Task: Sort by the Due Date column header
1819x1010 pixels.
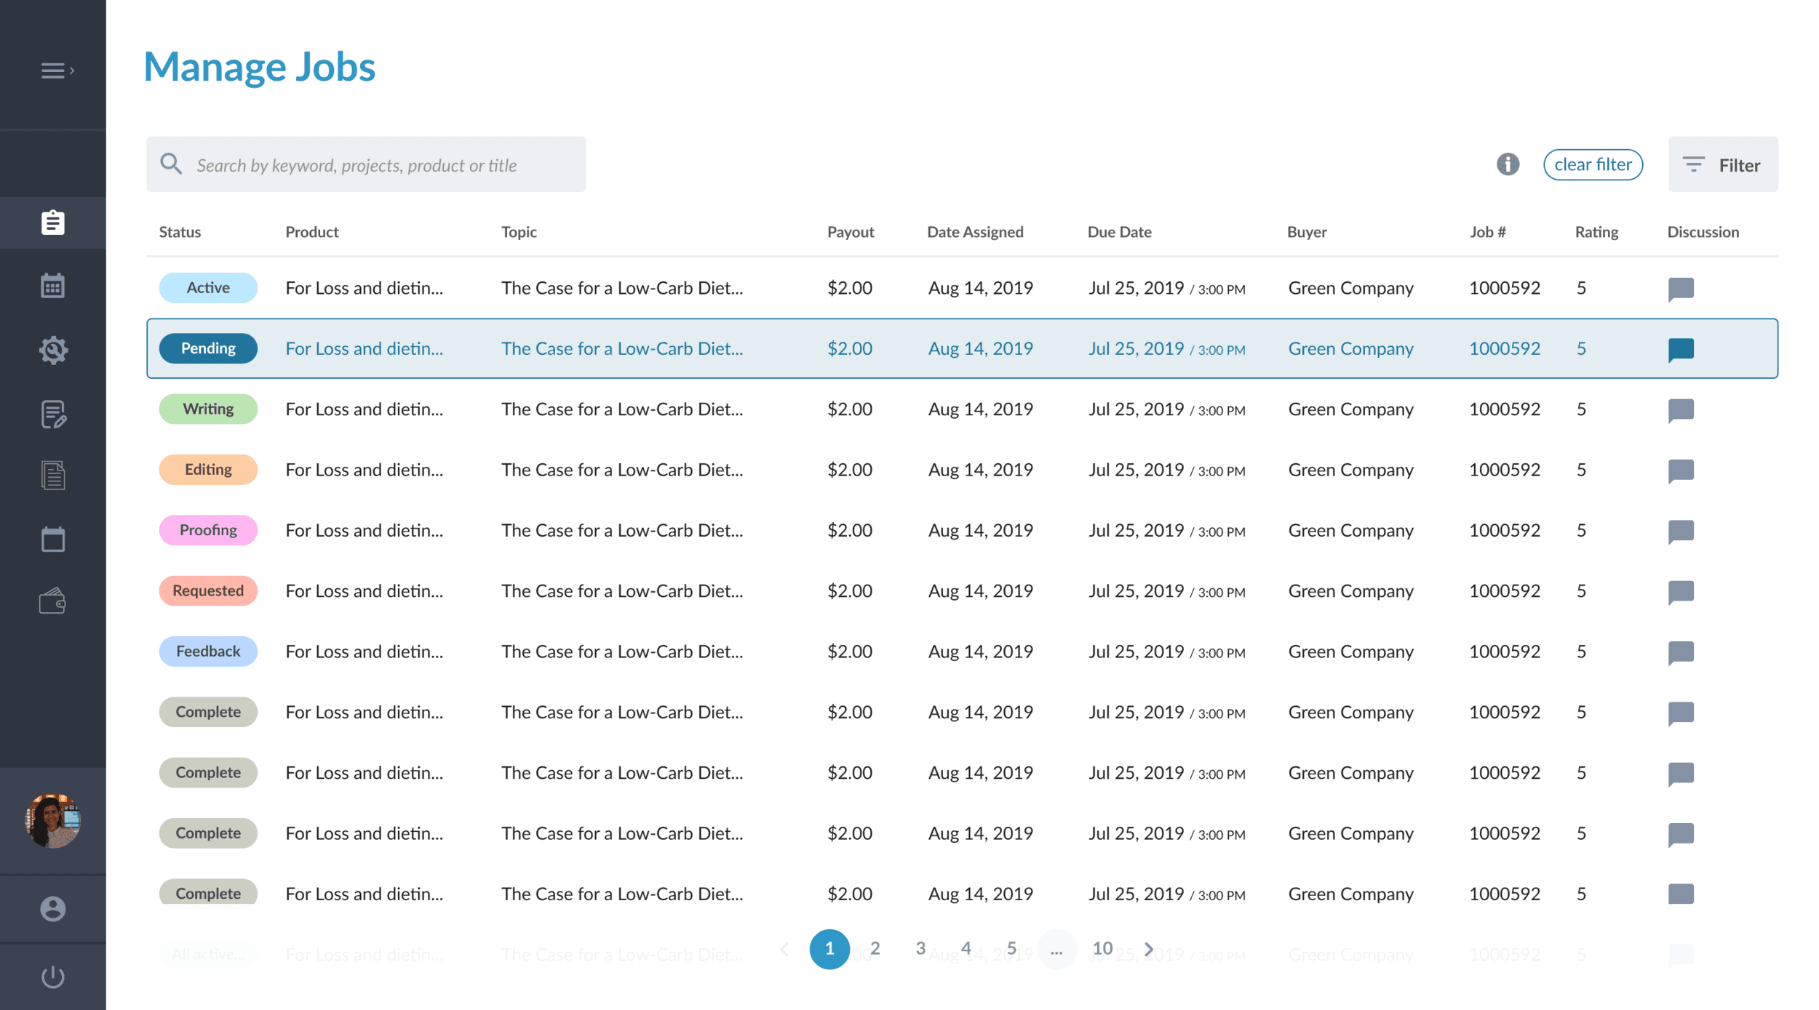Action: click(x=1119, y=232)
